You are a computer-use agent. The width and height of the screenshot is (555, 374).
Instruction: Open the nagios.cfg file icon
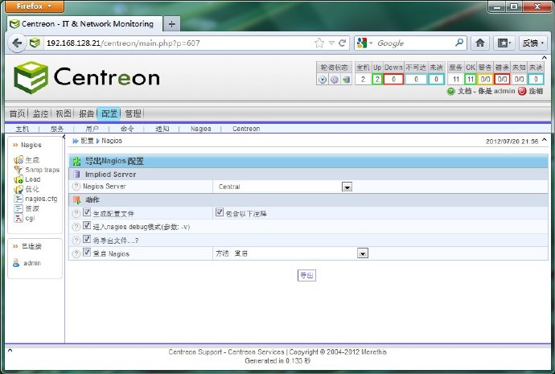pyautogui.click(x=18, y=199)
